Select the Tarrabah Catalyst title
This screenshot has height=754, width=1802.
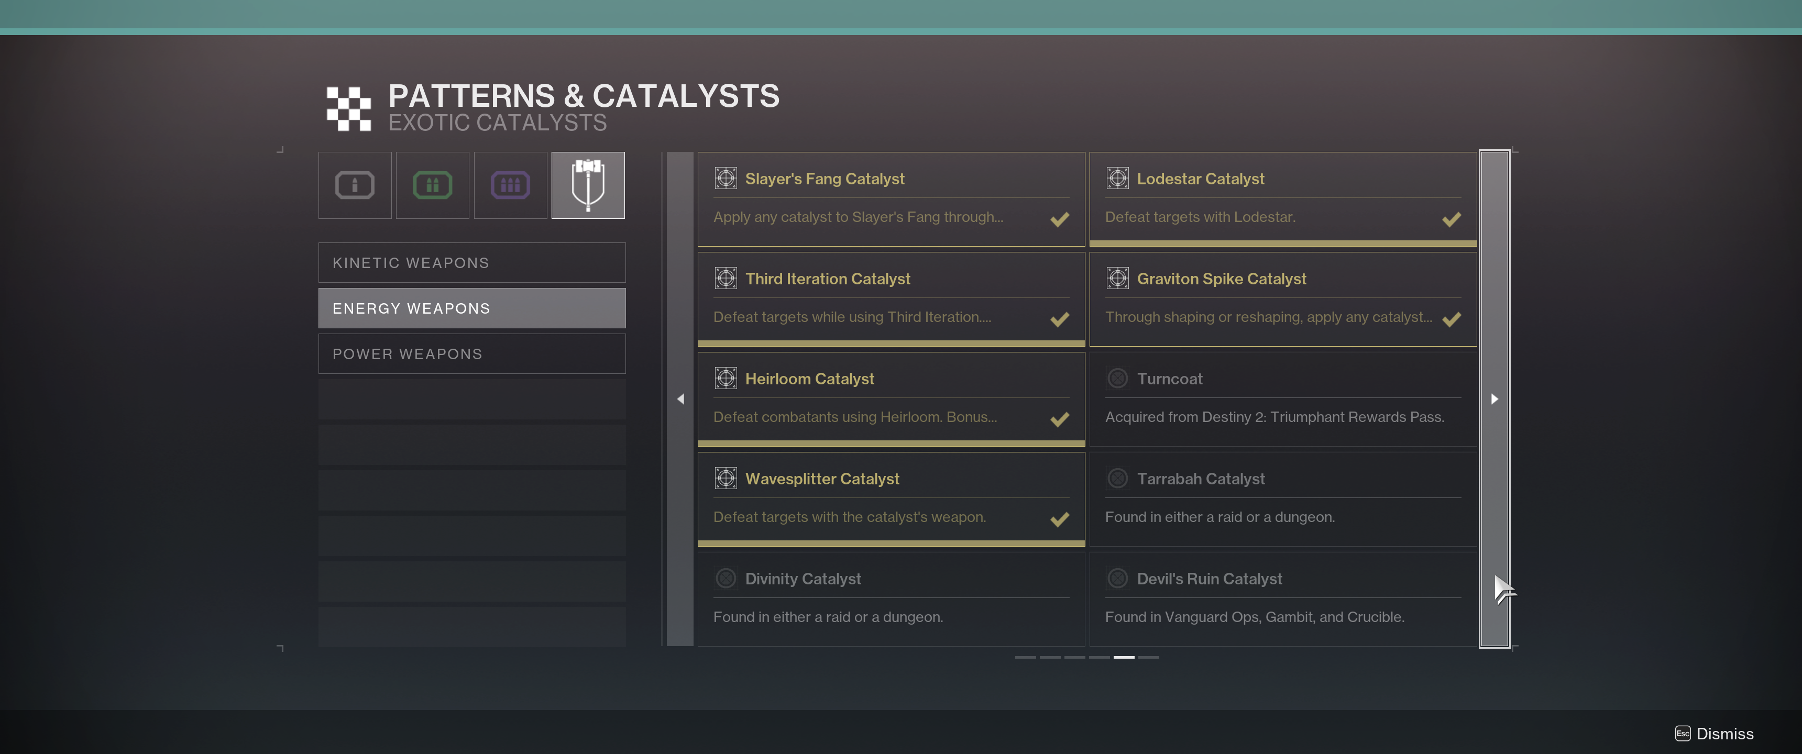point(1201,479)
